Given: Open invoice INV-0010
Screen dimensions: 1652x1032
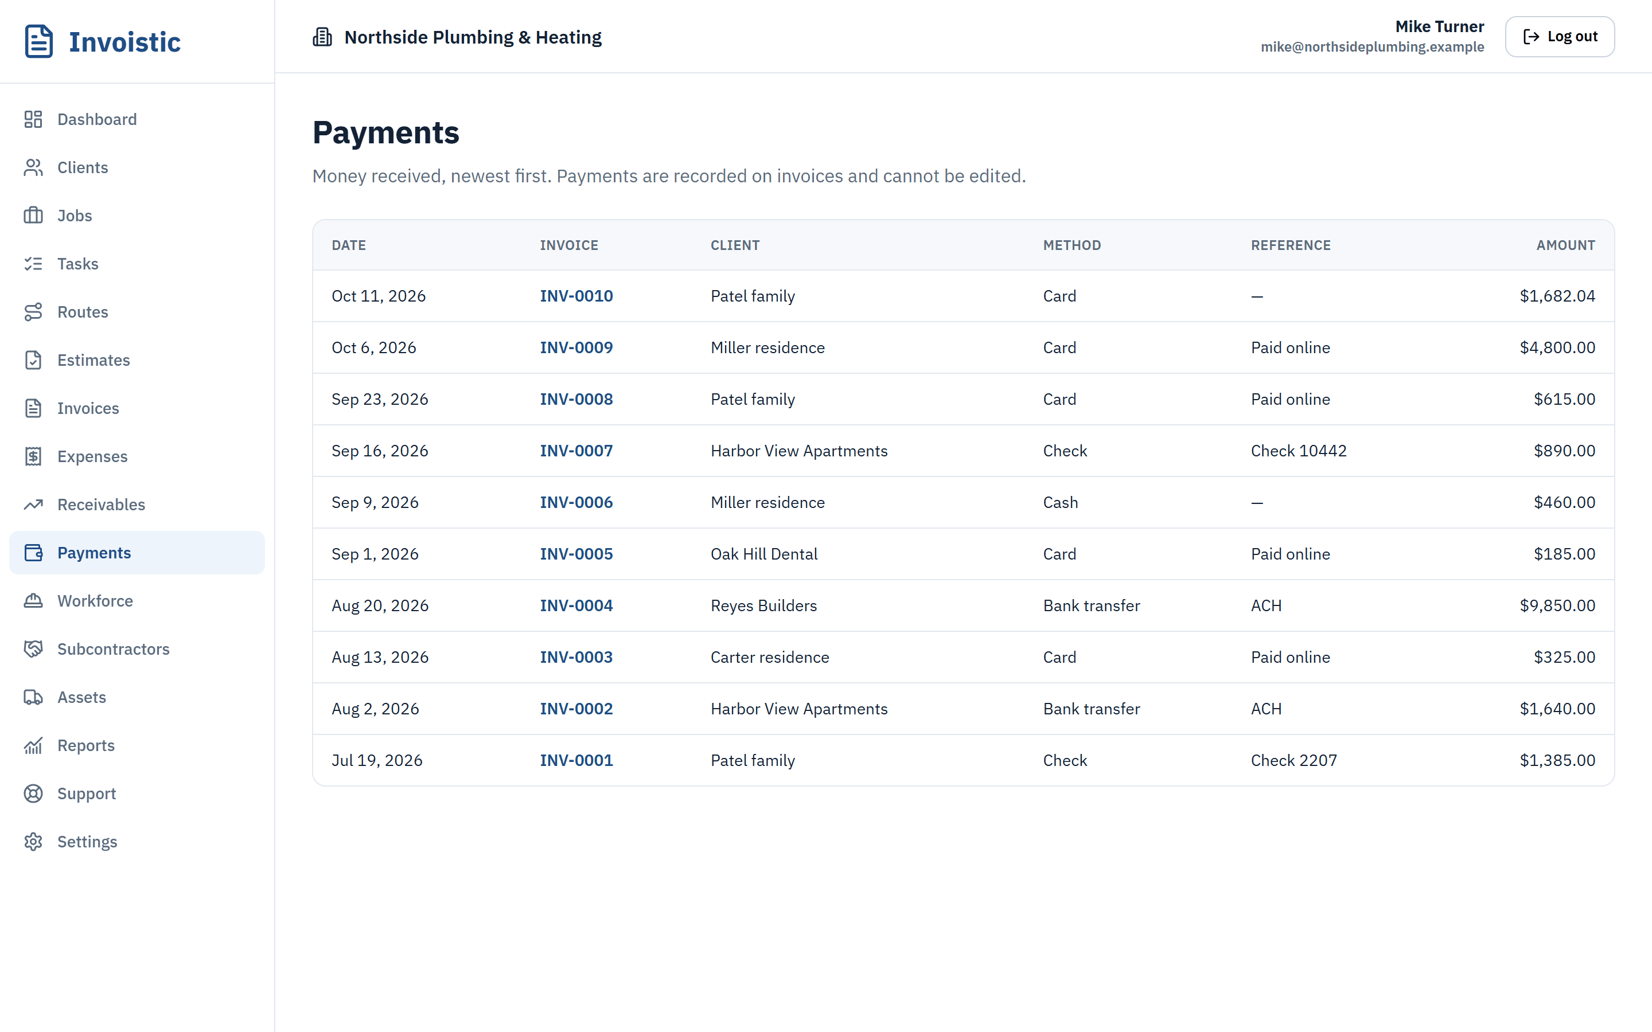Looking at the screenshot, I should [x=576, y=295].
